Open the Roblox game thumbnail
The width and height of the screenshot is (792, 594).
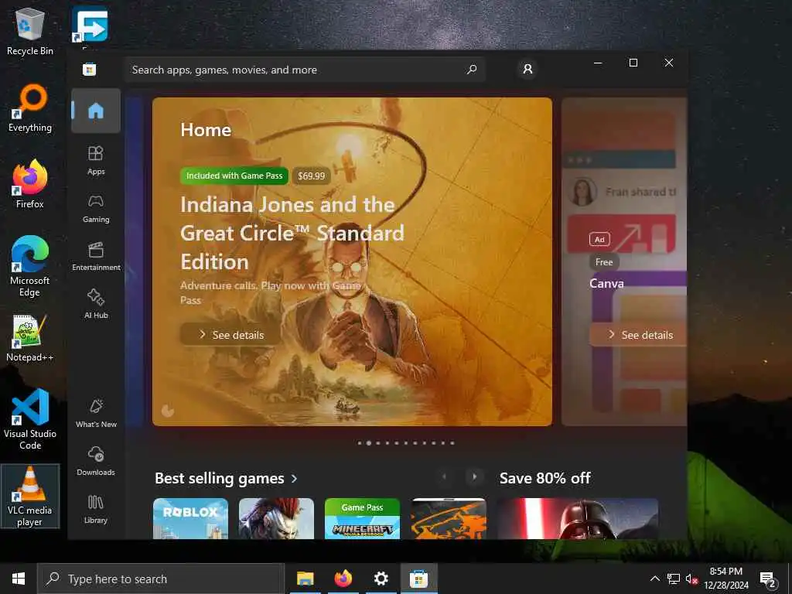tap(190, 518)
